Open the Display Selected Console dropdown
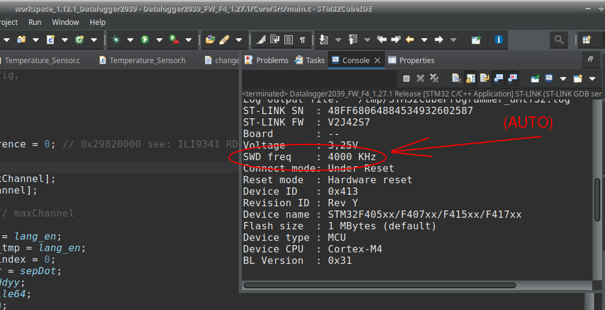The image size is (605, 310). click(x=563, y=79)
